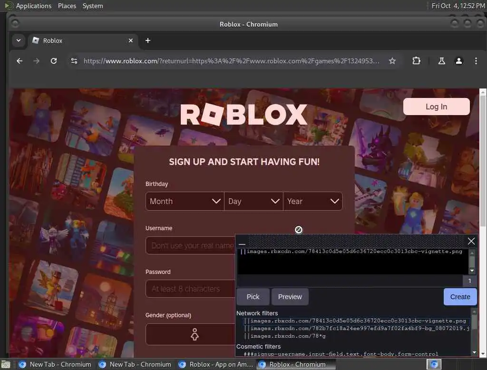487x370 pixels.
Task: Expand the Year birthday dropdown
Action: 313,201
